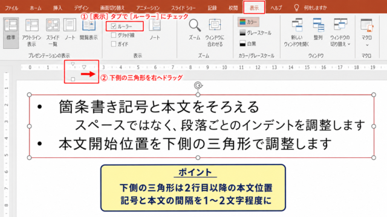Click the rotation handle above the text box
Image resolution: width=387 pixels, height=217 pixels.
click(x=198, y=86)
